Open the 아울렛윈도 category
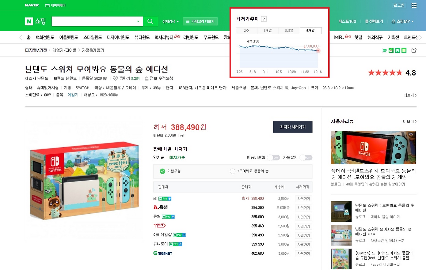The image size is (426, 270). [69, 38]
